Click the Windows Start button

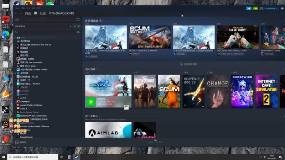pyautogui.click(x=3, y=157)
